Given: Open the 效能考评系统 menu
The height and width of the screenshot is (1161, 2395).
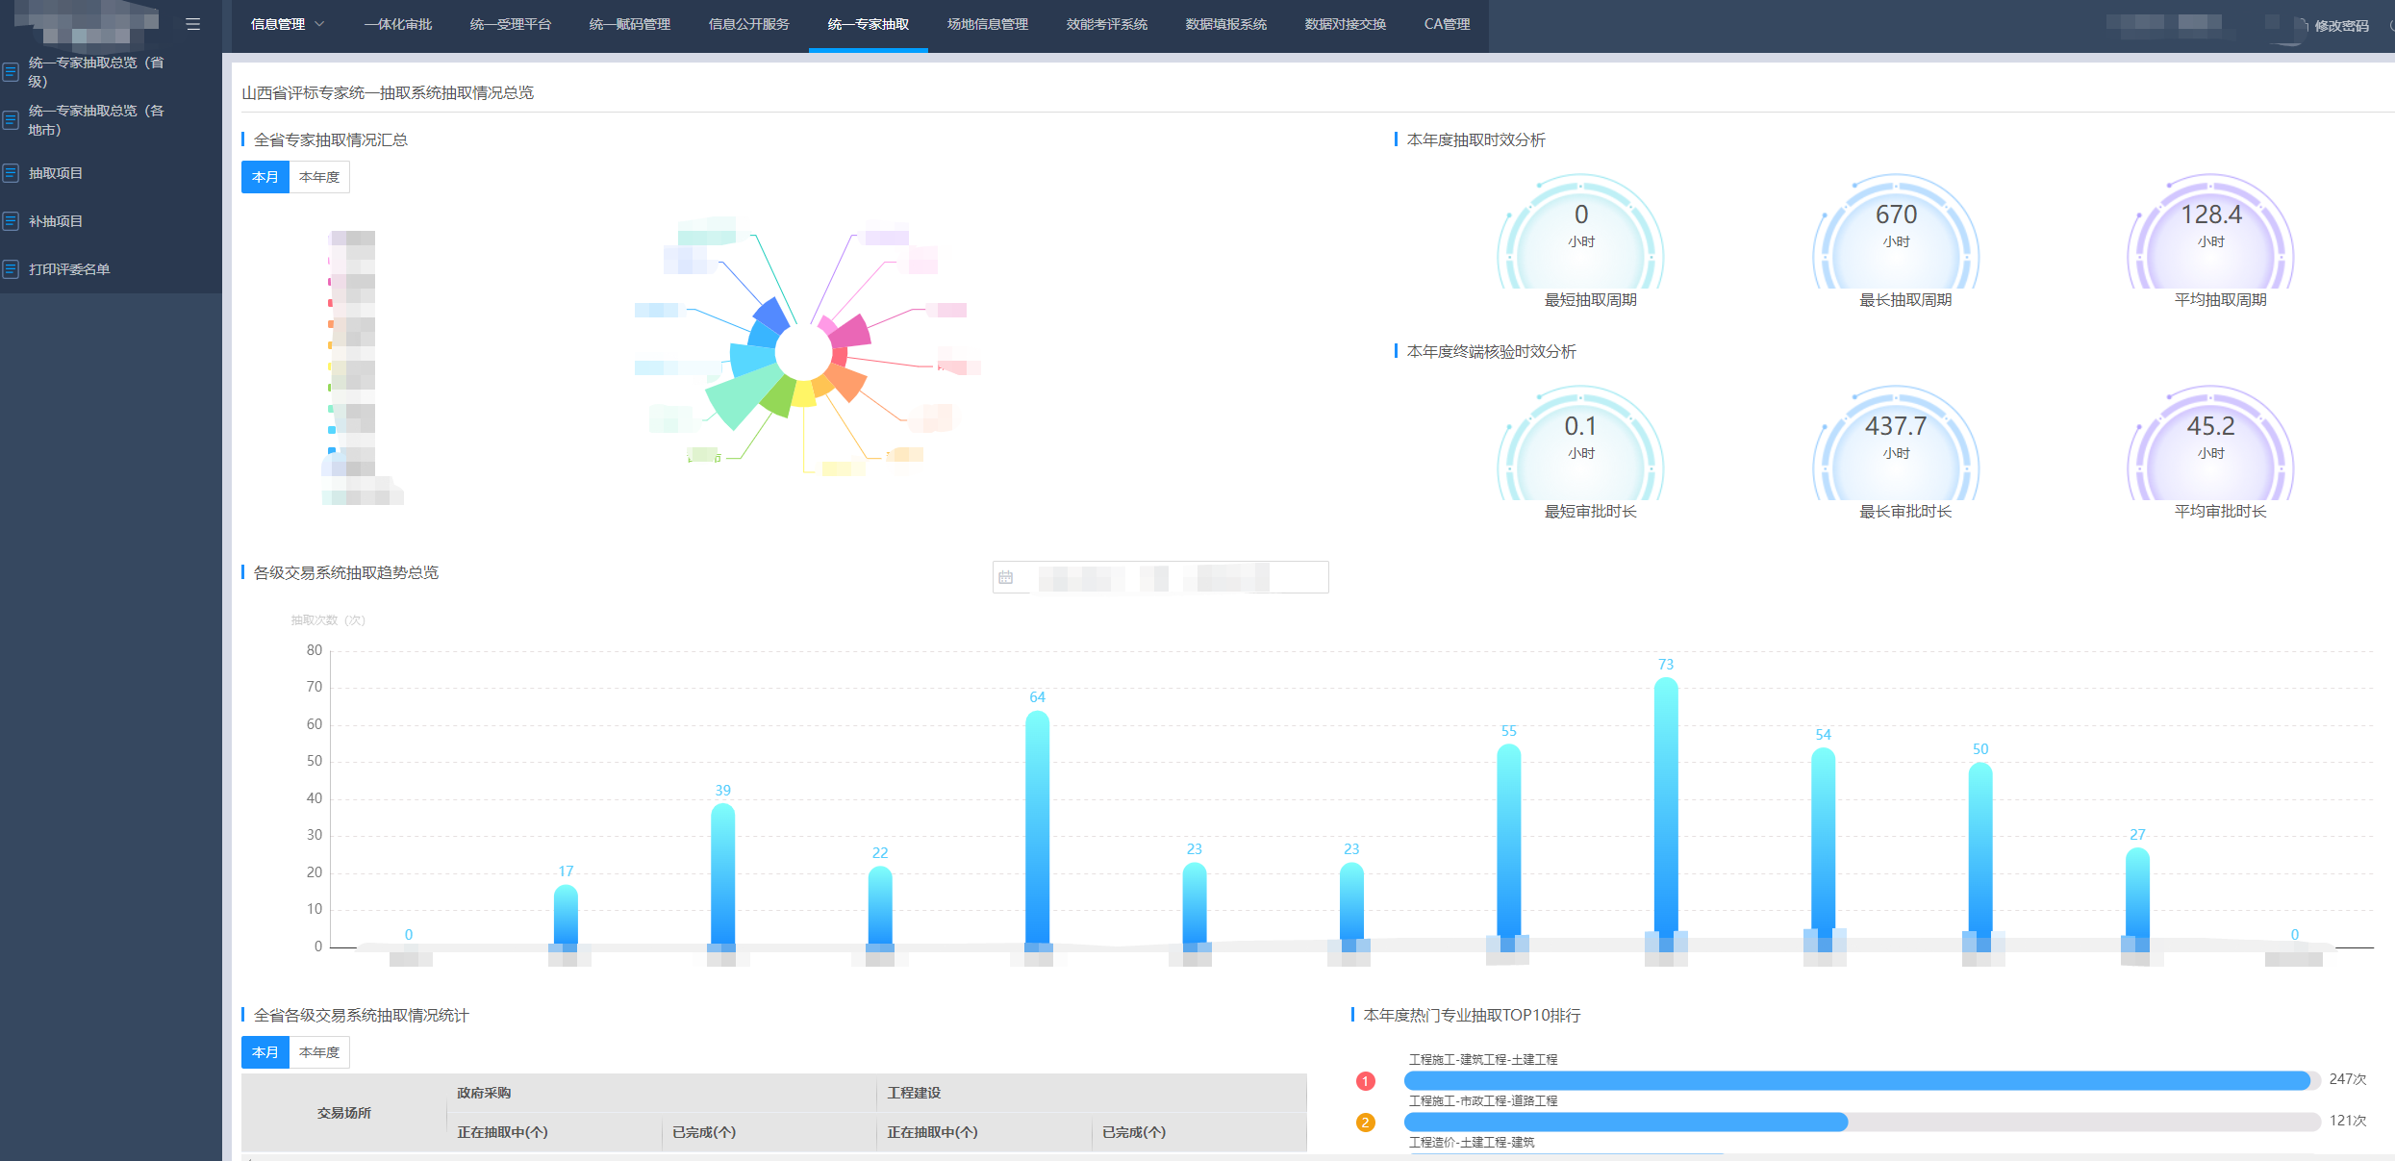Looking at the screenshot, I should pyautogui.click(x=1107, y=24).
